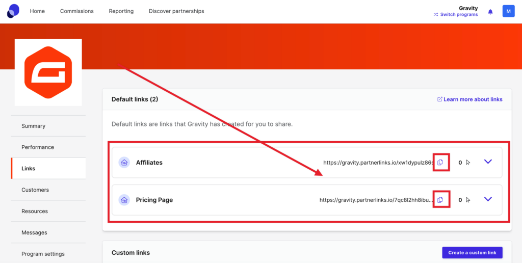Viewport: 522px width, 263px height.
Task: Open the Customers sidebar section
Action: pos(35,190)
